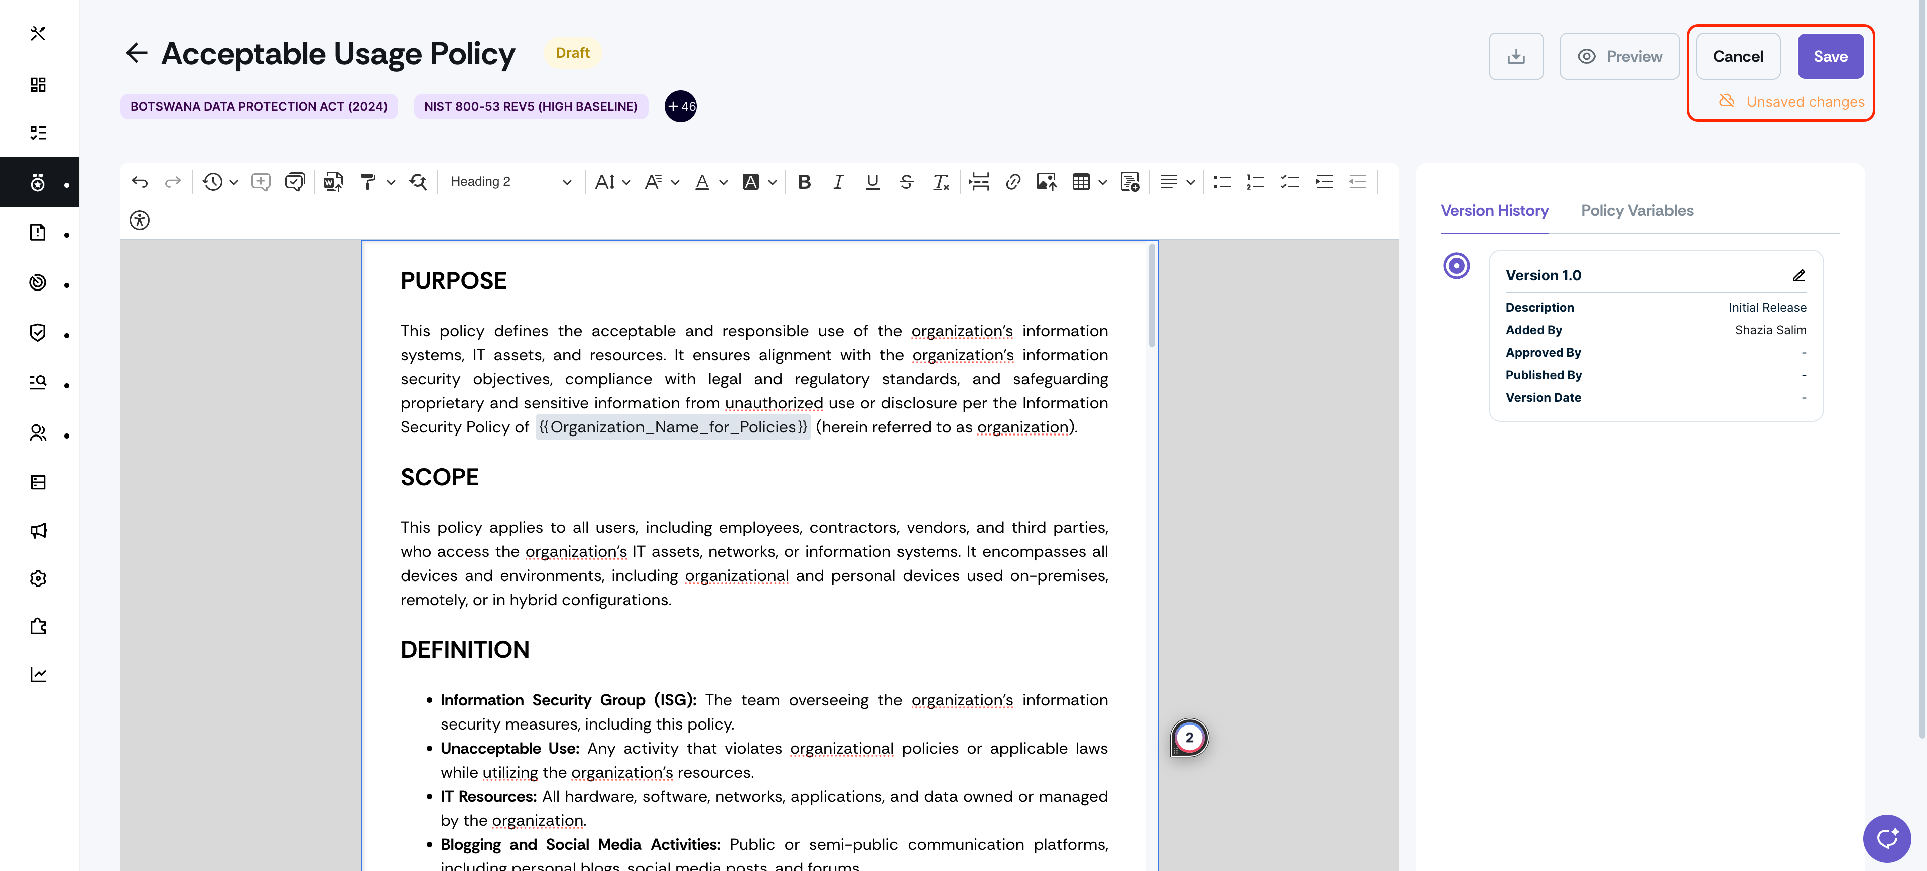This screenshot has width=1927, height=871.
Task: Click the accessibility checker icon
Action: point(139,221)
